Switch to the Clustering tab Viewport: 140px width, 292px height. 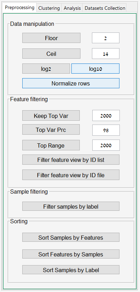click(49, 8)
